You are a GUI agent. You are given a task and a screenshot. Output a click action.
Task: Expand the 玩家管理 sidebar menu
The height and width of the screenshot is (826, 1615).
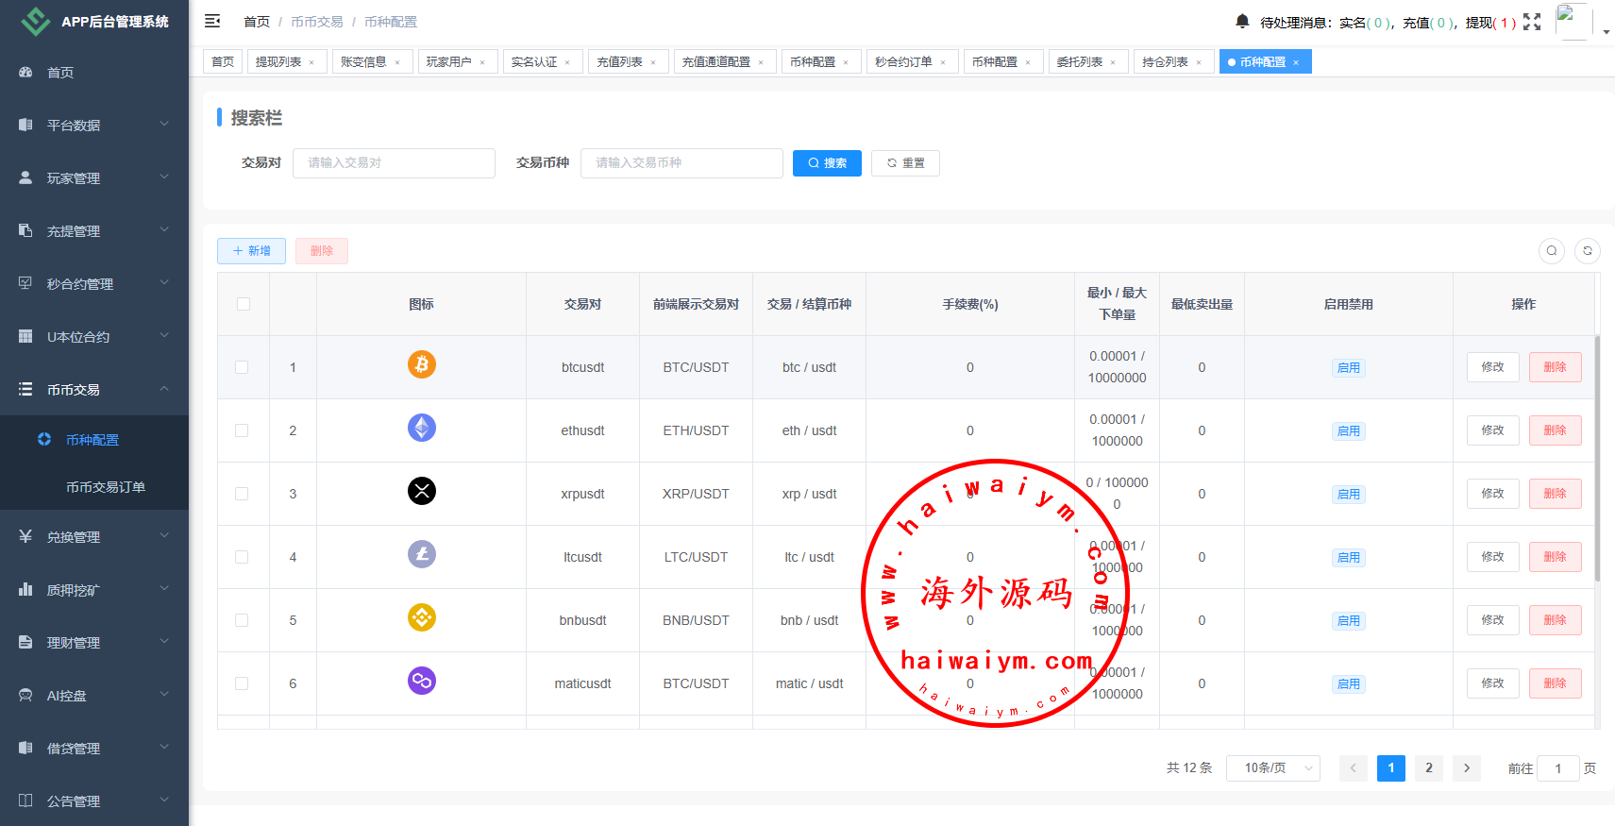94,177
